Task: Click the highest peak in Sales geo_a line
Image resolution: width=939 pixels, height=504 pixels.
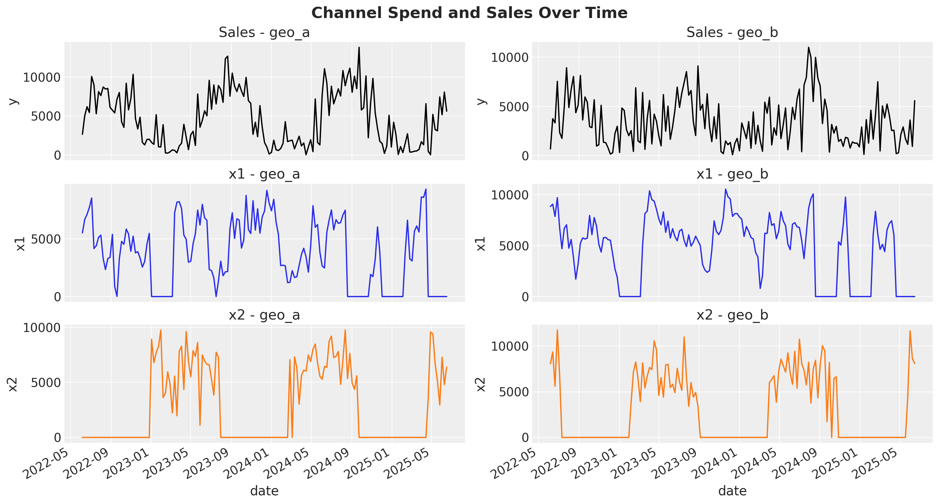Action: 359,48
